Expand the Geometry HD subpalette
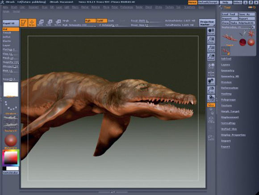 coord(230,76)
